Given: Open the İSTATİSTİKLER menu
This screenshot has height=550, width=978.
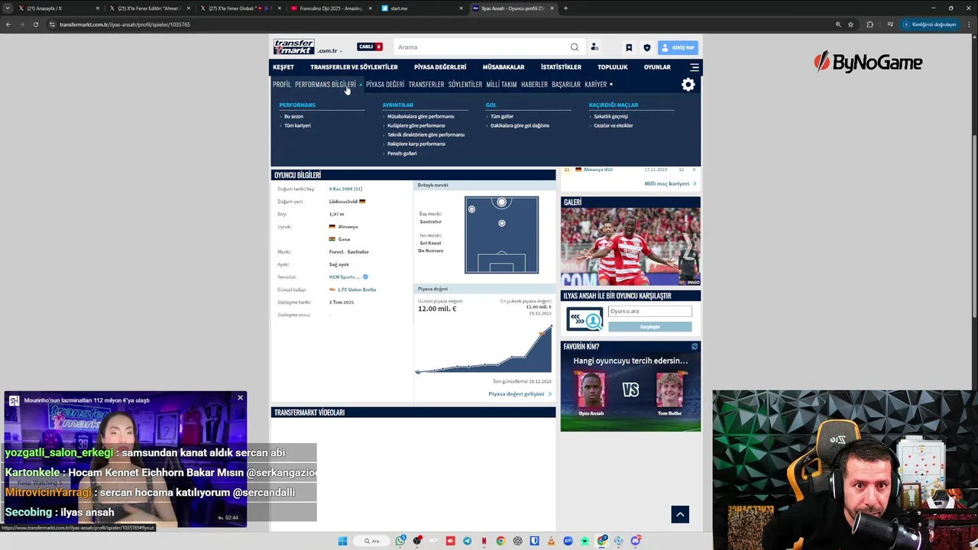Looking at the screenshot, I should (x=561, y=67).
